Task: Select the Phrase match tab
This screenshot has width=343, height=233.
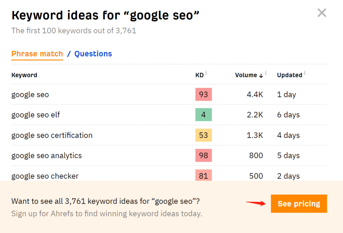Action: click(x=37, y=54)
